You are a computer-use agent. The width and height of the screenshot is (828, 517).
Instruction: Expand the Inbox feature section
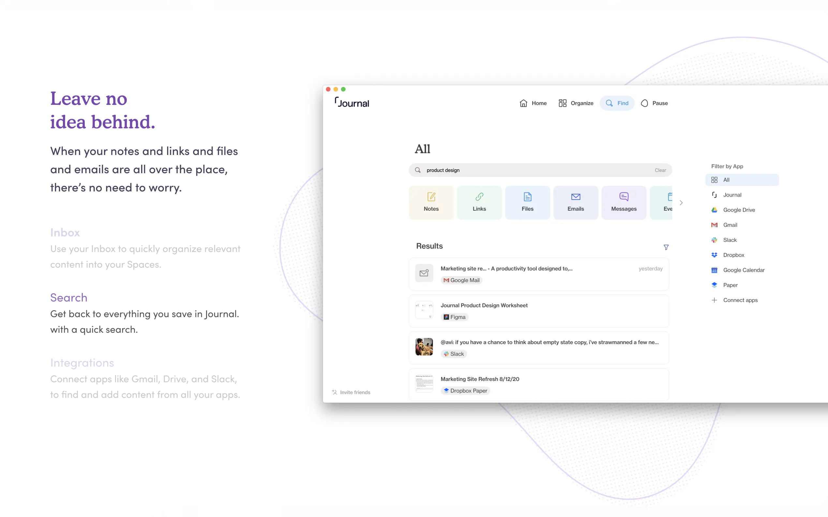point(65,232)
